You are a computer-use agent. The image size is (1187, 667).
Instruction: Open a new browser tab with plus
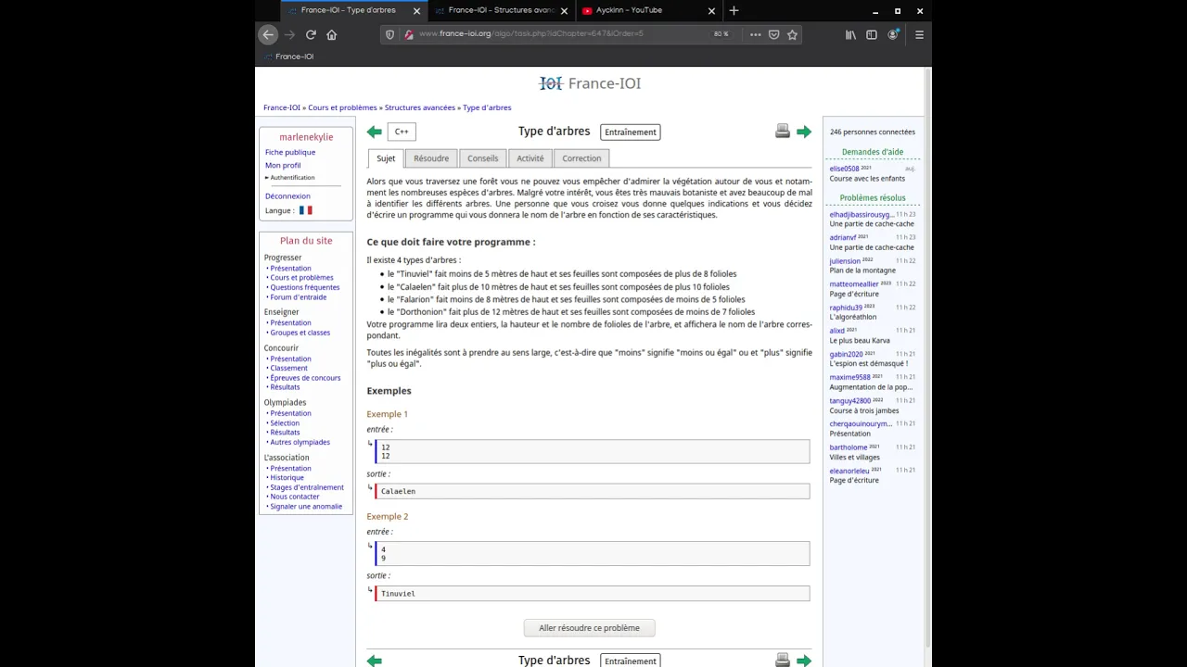coord(734,10)
